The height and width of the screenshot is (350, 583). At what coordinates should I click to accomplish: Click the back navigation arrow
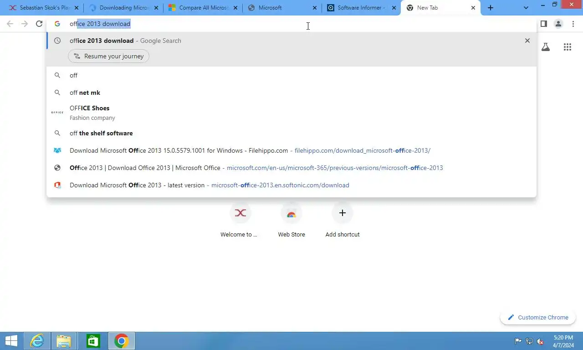[10, 24]
